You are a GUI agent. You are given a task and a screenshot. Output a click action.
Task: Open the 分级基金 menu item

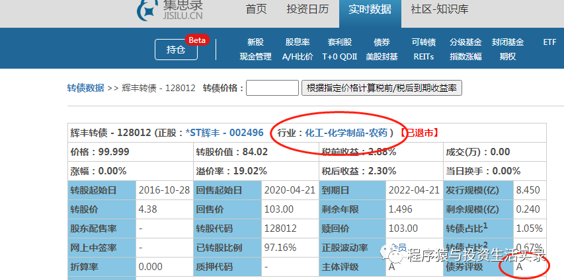pyautogui.click(x=465, y=42)
